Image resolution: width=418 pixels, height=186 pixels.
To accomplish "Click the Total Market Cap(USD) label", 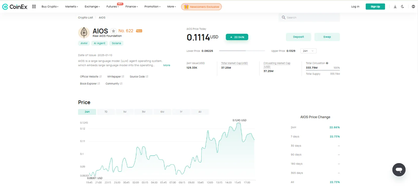I will (x=234, y=63).
